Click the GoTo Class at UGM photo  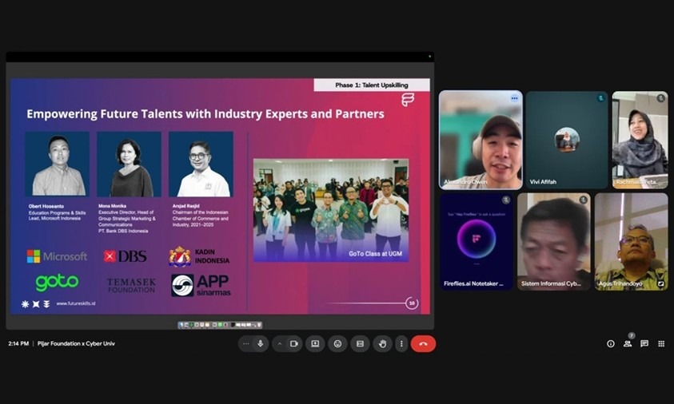click(331, 209)
